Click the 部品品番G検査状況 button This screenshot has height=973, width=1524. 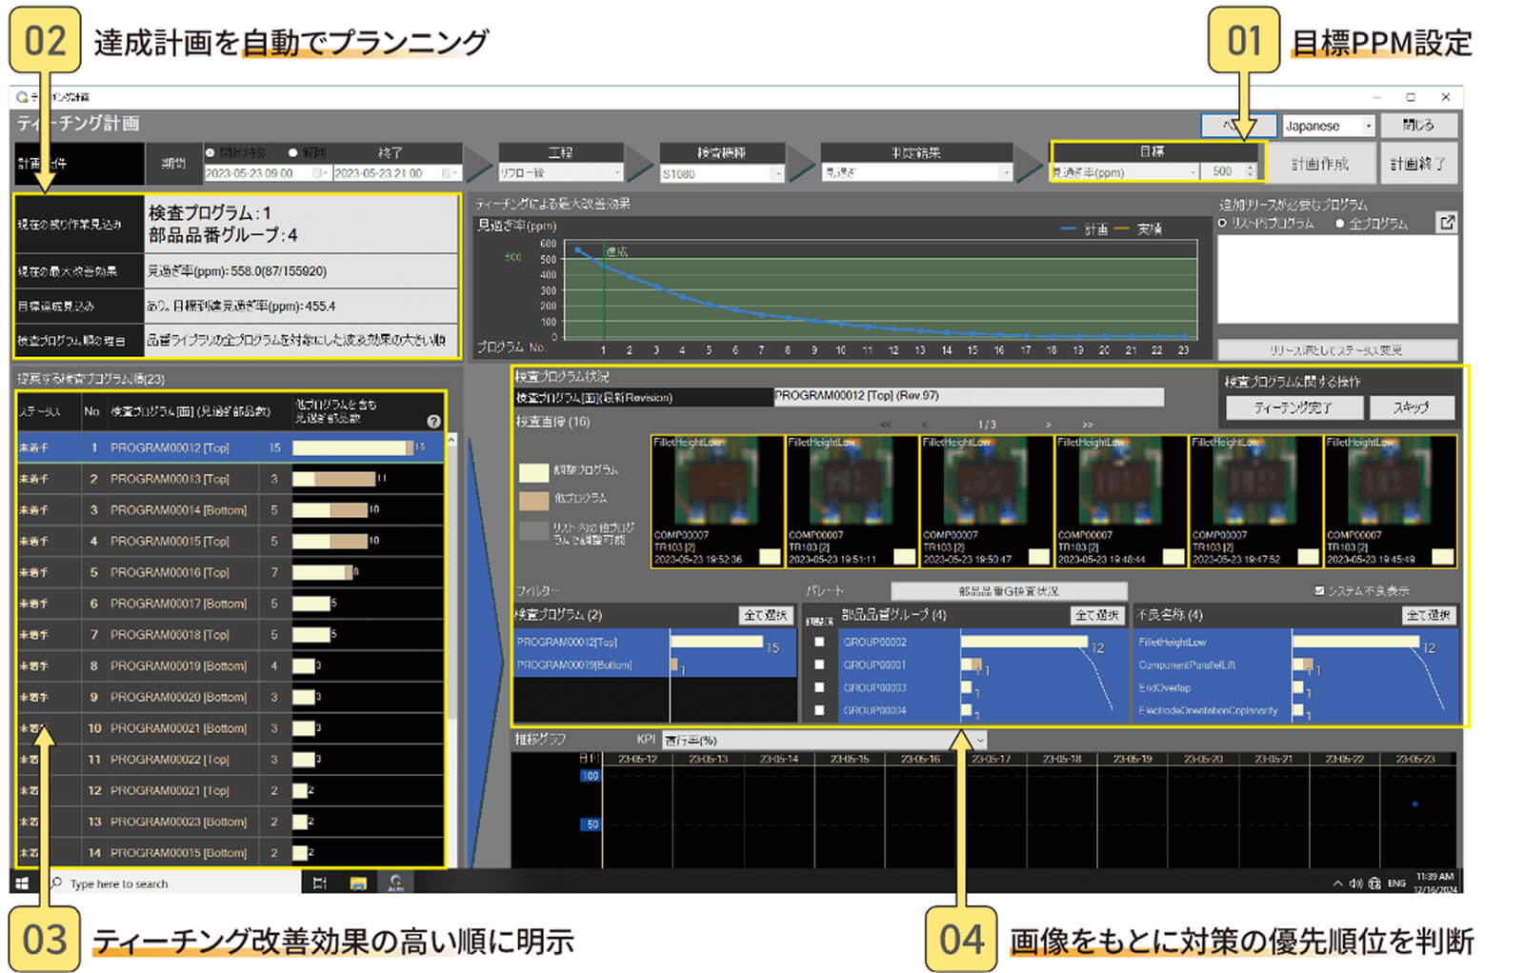point(1009,591)
